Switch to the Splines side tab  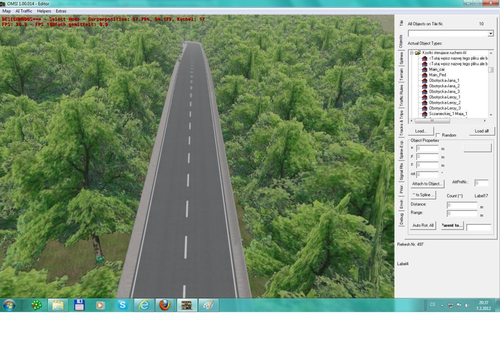[x=401, y=59]
